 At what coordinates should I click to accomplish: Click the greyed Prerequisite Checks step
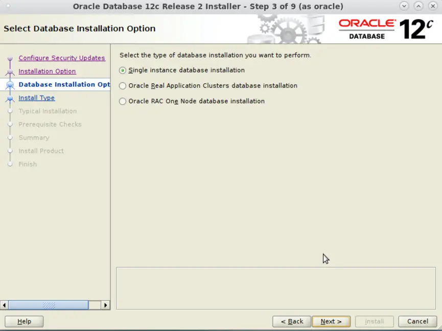click(x=50, y=124)
